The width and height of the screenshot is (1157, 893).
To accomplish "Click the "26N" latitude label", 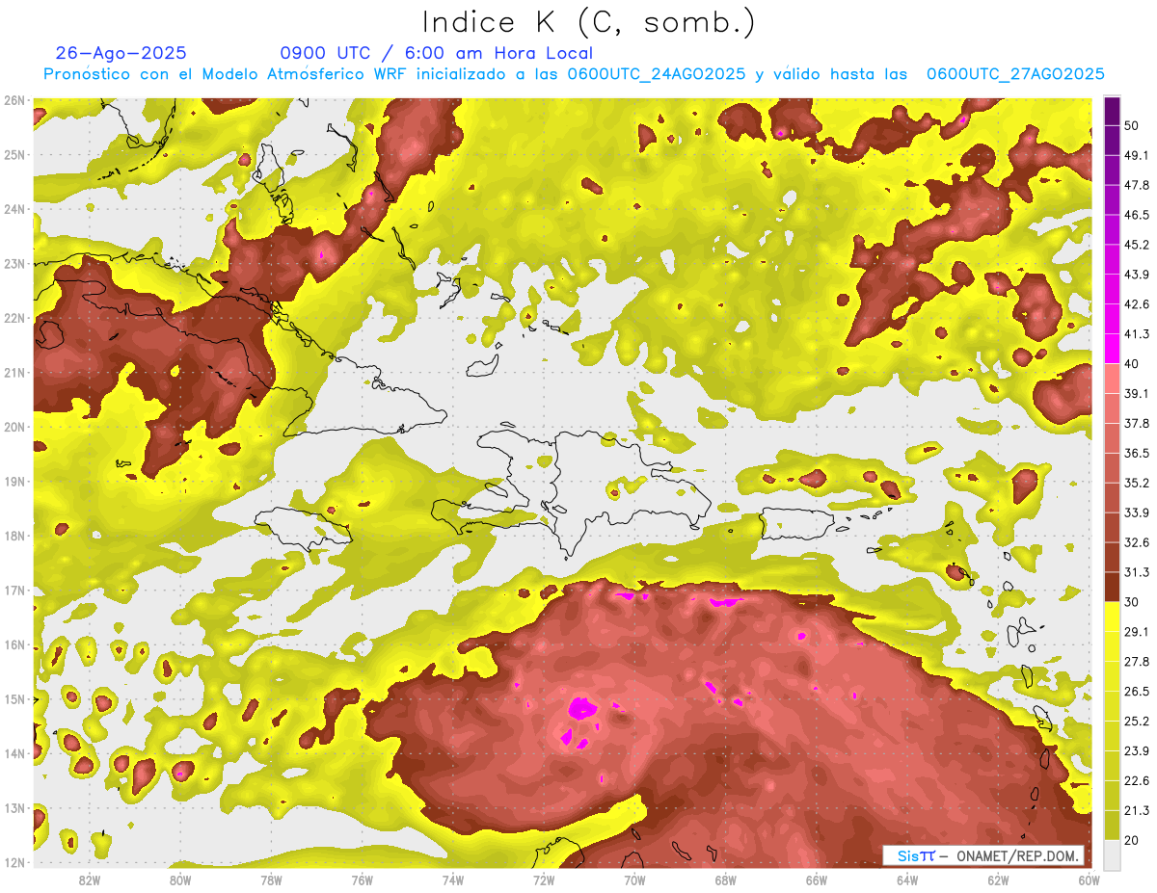I will tap(14, 100).
